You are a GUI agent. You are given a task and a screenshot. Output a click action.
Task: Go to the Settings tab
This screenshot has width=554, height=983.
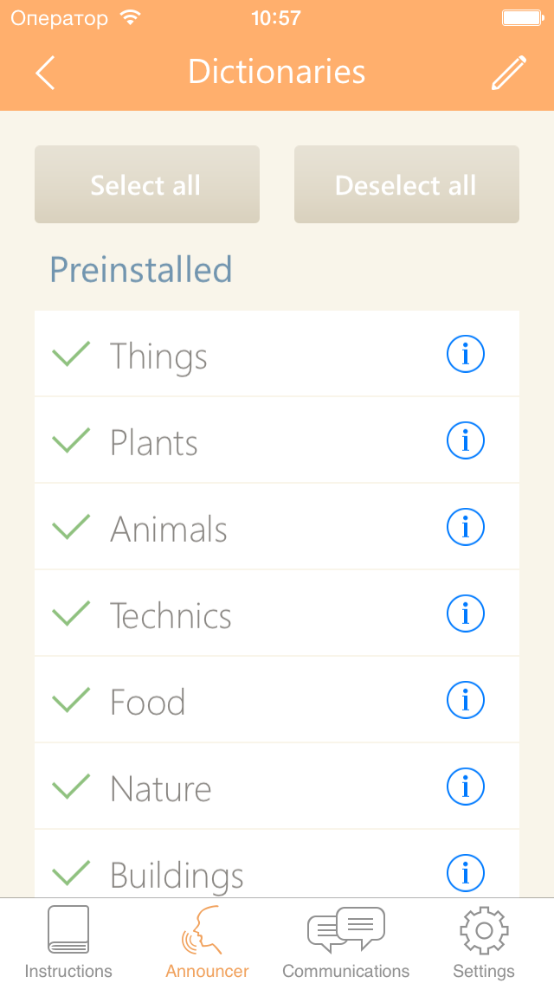click(x=484, y=941)
